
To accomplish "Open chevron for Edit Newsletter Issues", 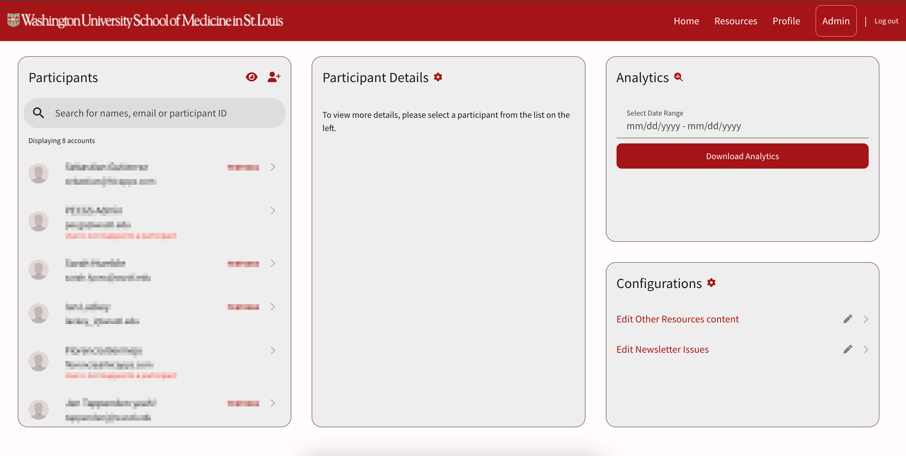I will (866, 349).
